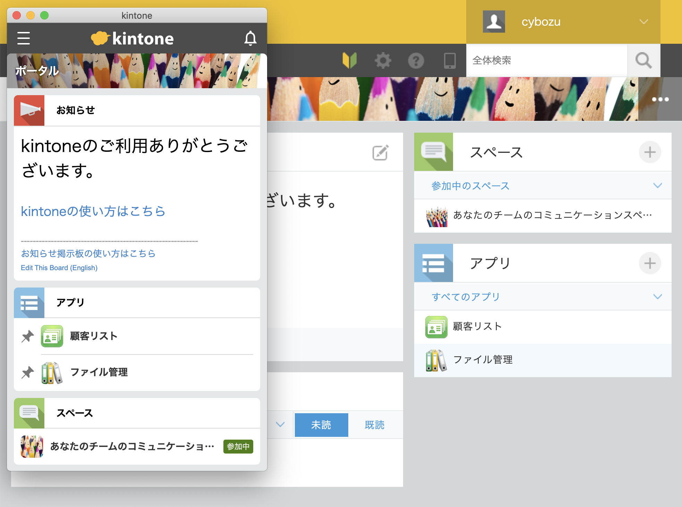Add a new space with plus button
The image size is (682, 507).
tap(650, 152)
